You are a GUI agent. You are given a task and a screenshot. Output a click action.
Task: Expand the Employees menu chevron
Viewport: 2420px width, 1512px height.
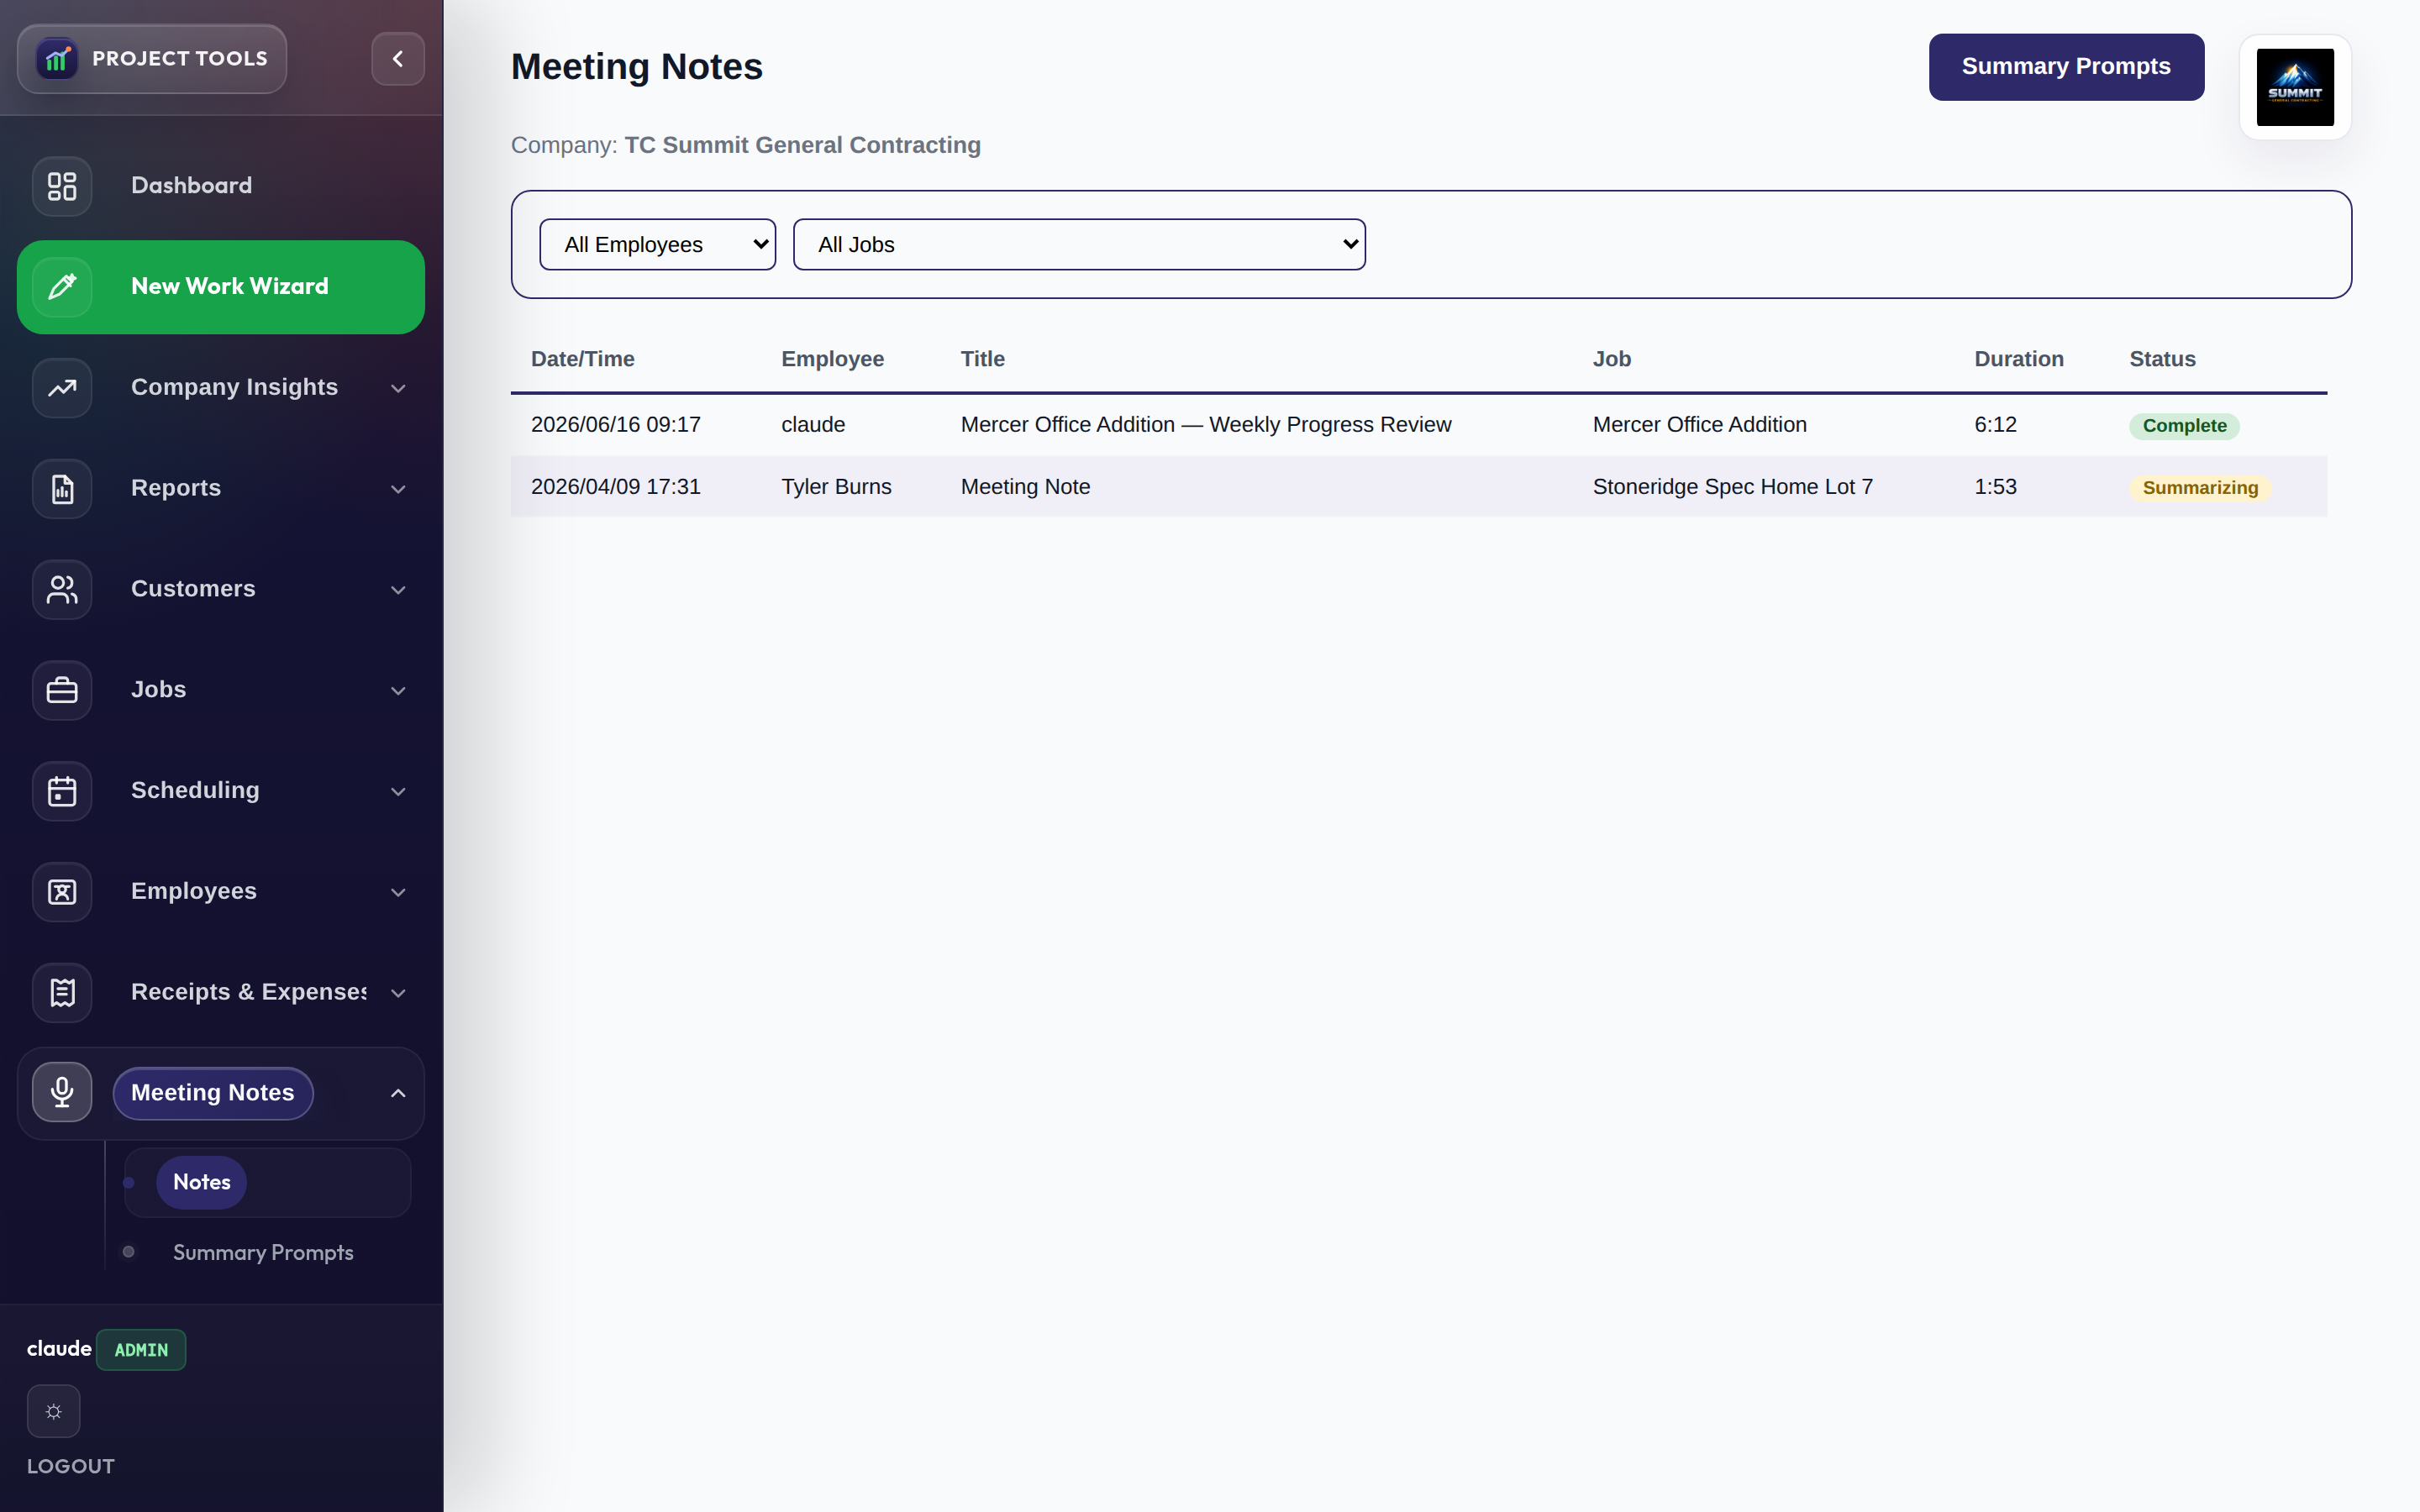coord(398,892)
